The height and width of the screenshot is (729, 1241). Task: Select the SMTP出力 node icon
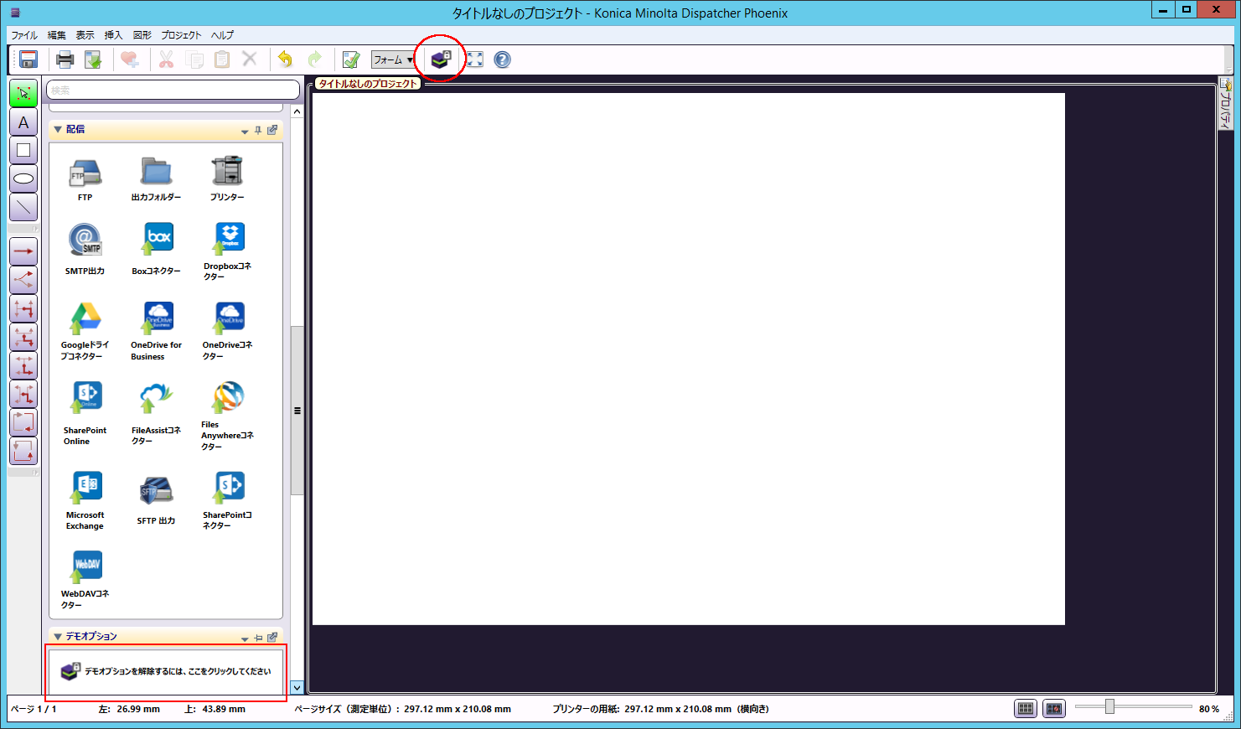click(x=85, y=249)
